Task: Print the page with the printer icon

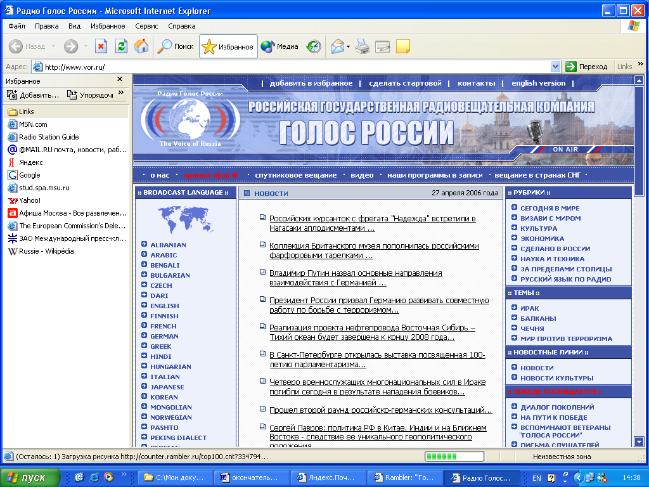Action: pyautogui.click(x=363, y=46)
